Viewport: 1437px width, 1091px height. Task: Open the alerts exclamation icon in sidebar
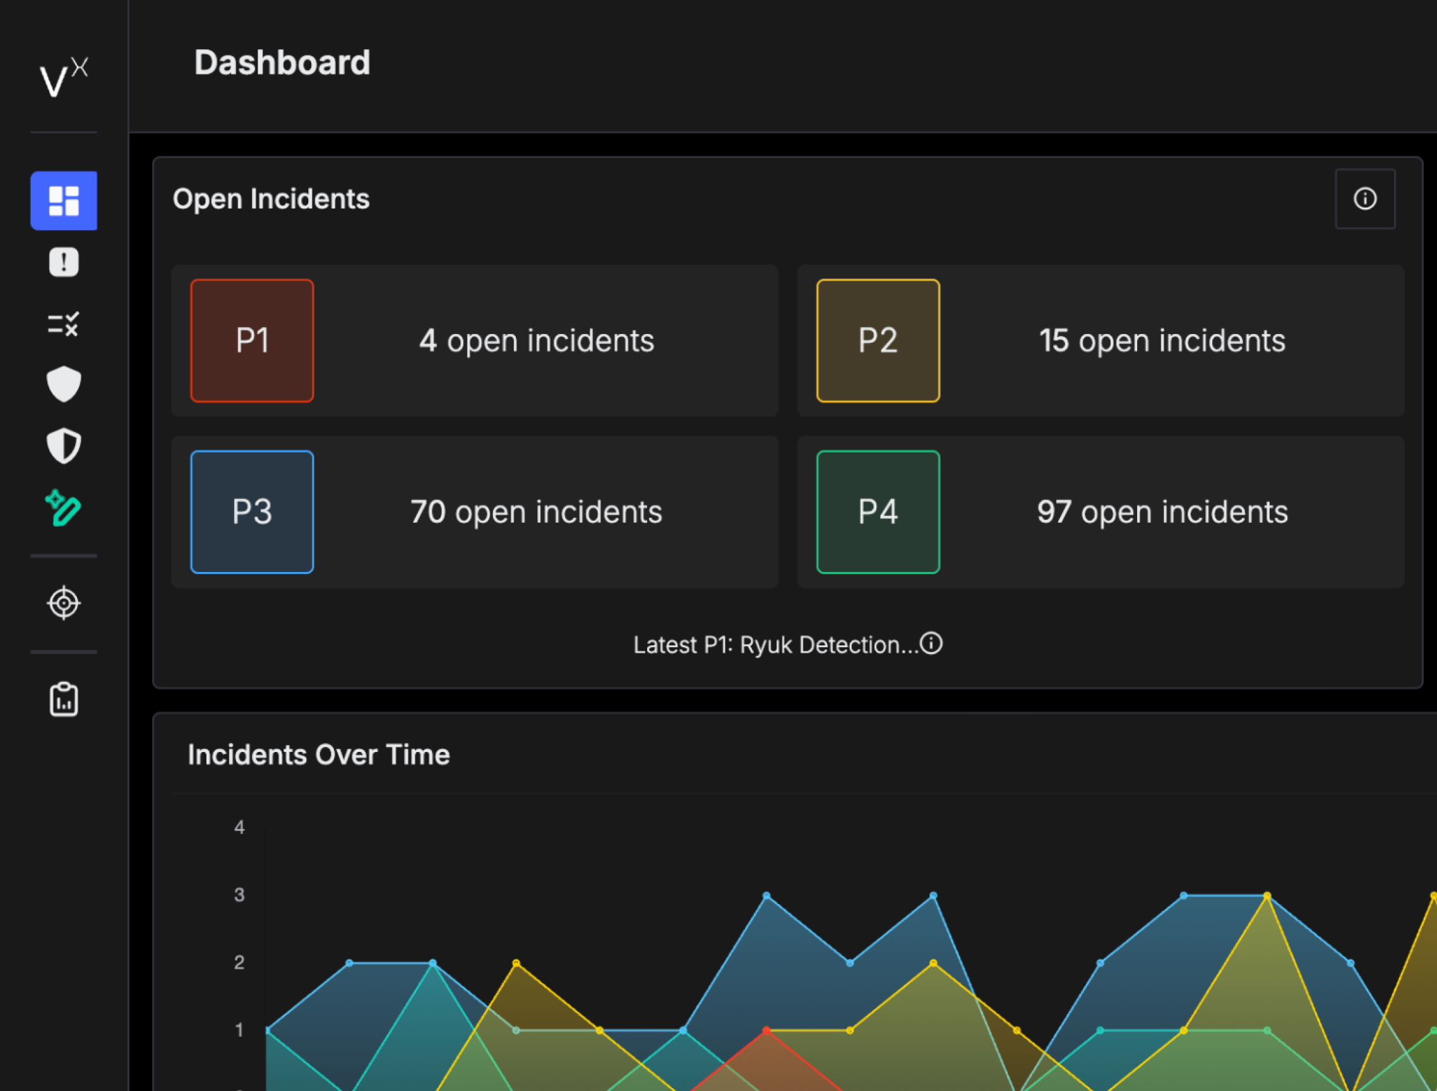click(64, 262)
